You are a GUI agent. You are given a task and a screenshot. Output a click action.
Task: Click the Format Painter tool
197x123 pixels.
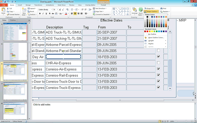(13, 14)
